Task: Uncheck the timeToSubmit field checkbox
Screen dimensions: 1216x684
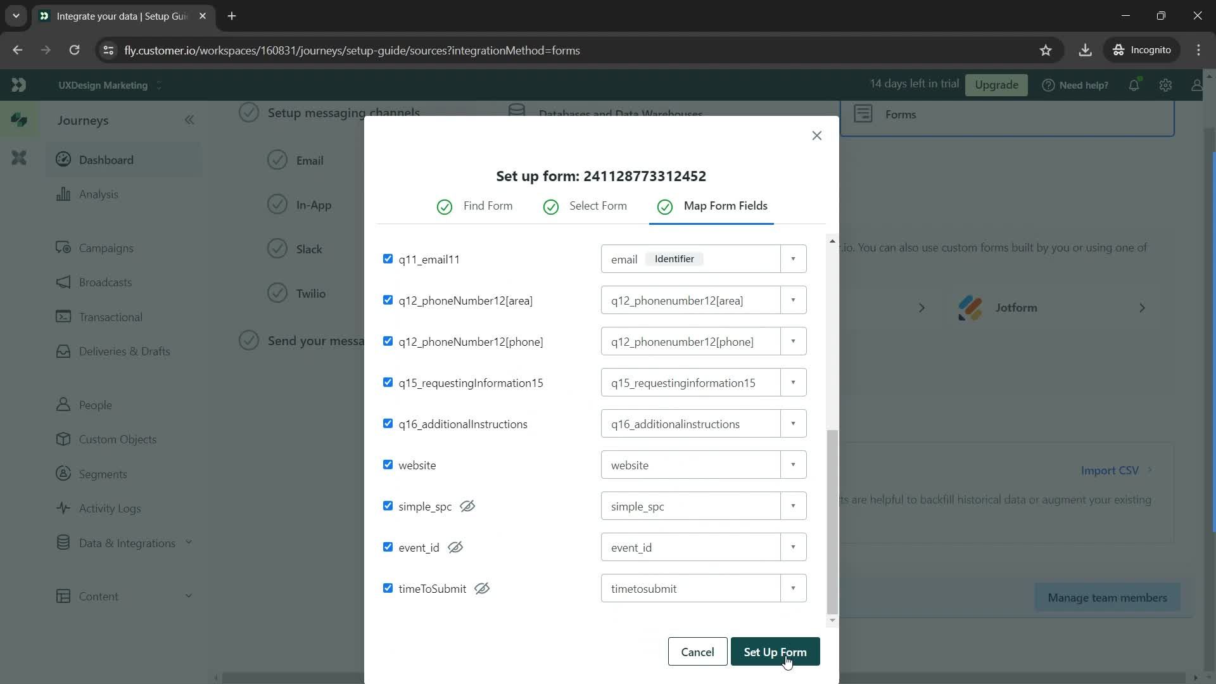Action: point(388,588)
